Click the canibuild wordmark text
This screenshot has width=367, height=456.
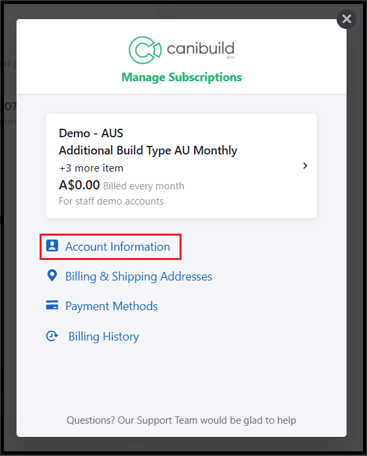click(x=201, y=49)
